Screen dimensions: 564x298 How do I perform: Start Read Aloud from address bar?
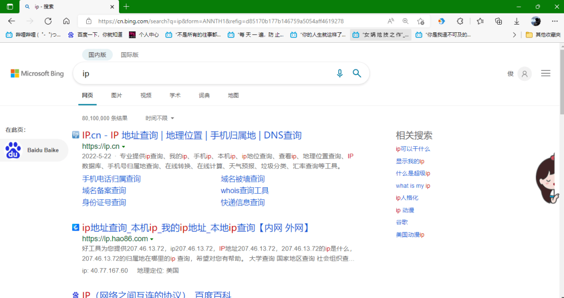click(x=391, y=21)
